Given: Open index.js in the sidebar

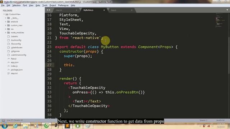Looking at the screenshot, I should pos(14,66).
